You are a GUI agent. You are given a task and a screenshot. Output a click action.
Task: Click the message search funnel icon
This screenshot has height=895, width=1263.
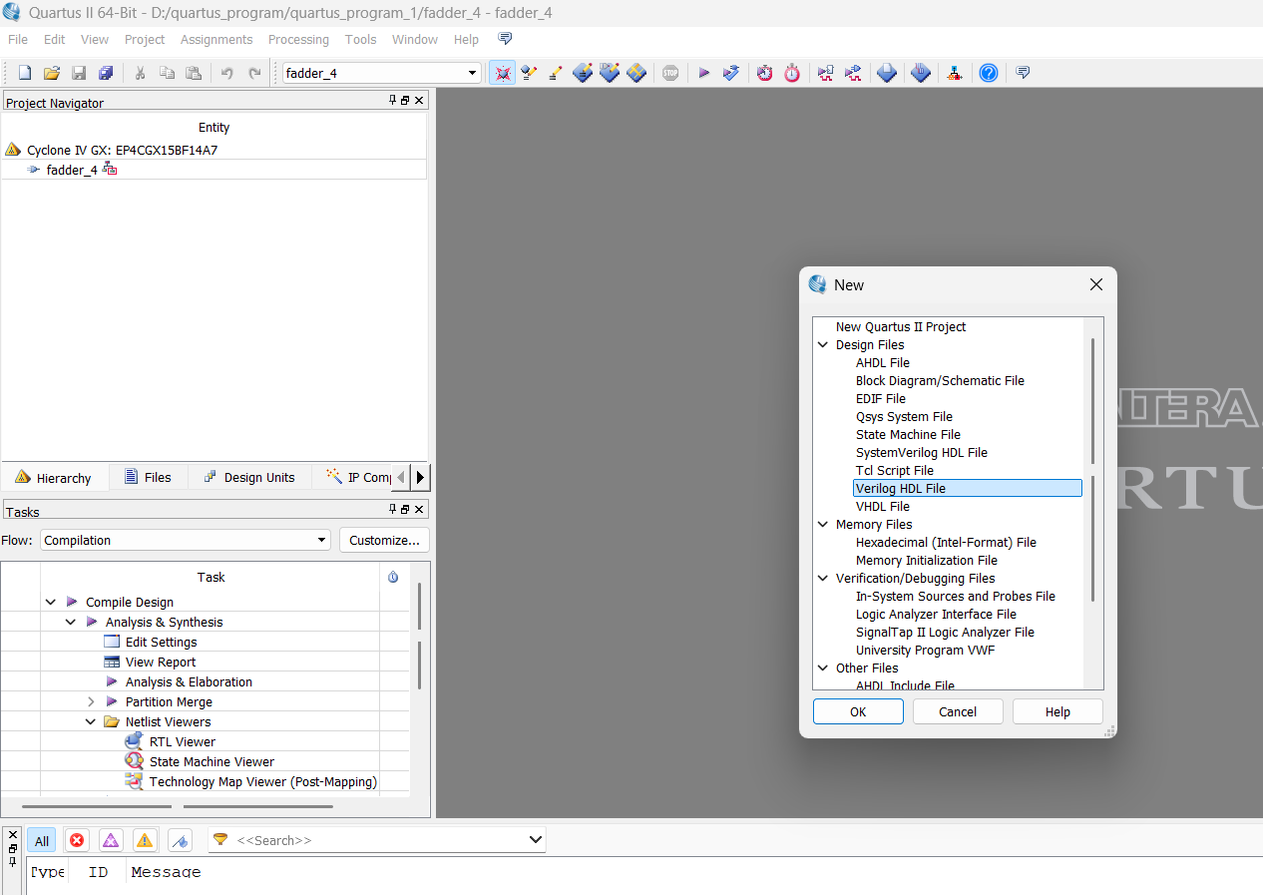tap(220, 840)
